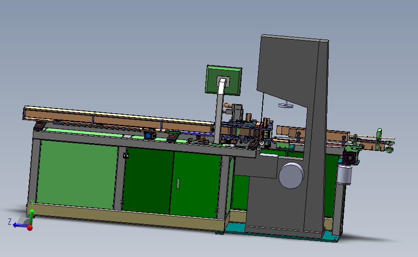
Task: Select the light green left cabinet door
Action: (77, 175)
